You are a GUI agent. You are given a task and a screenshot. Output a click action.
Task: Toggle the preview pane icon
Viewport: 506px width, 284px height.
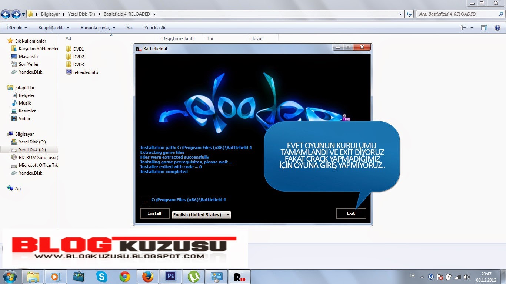point(484,28)
